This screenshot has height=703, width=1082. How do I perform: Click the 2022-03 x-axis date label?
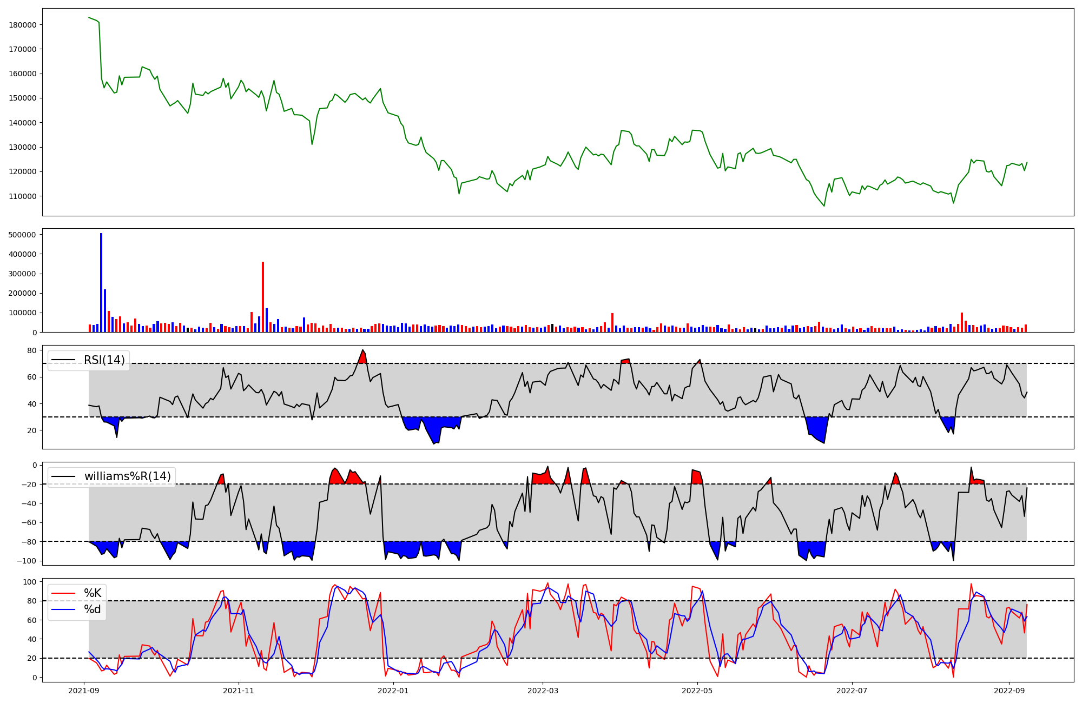click(x=543, y=691)
